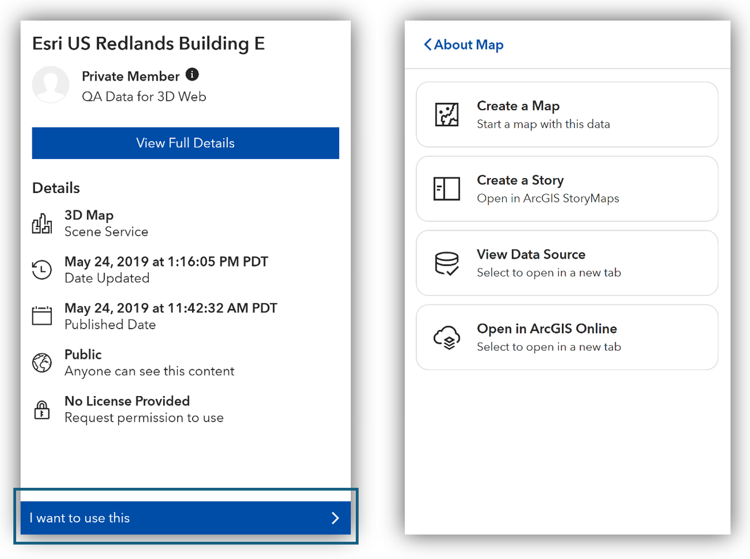
Task: Select the Open in ArcGIS Online title
Action: 547,329
